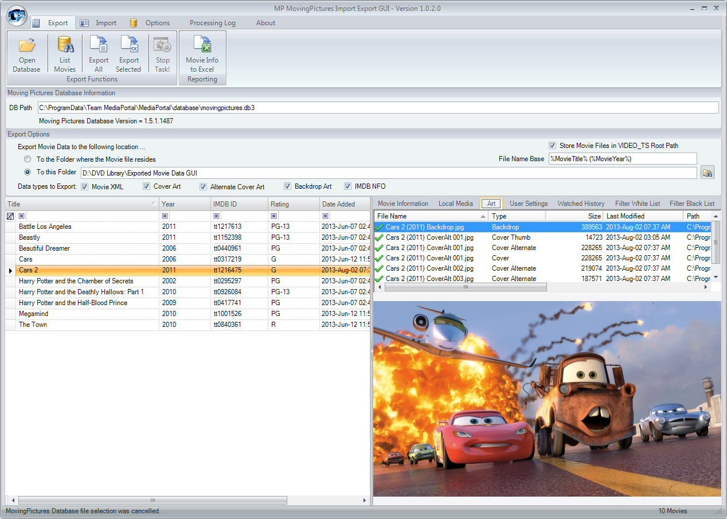Switch to the Local Media tab

(456, 204)
